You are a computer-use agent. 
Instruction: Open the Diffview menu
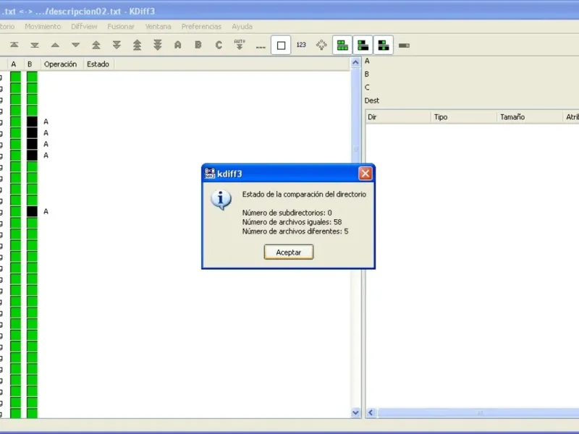click(x=84, y=27)
